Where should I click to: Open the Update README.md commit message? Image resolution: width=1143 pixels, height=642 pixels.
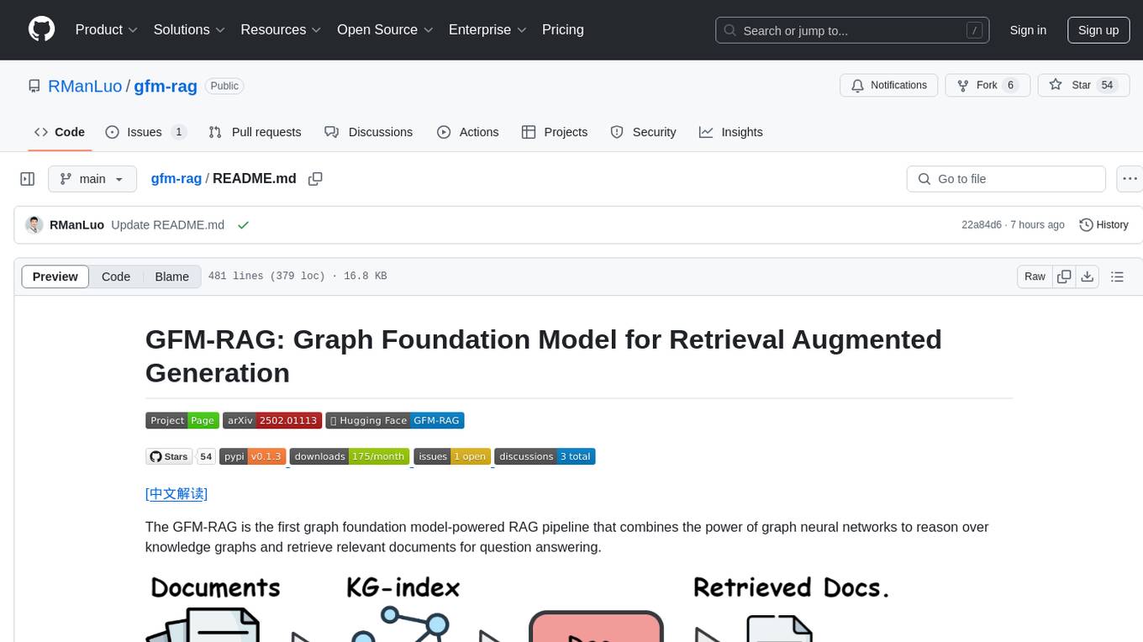click(167, 224)
